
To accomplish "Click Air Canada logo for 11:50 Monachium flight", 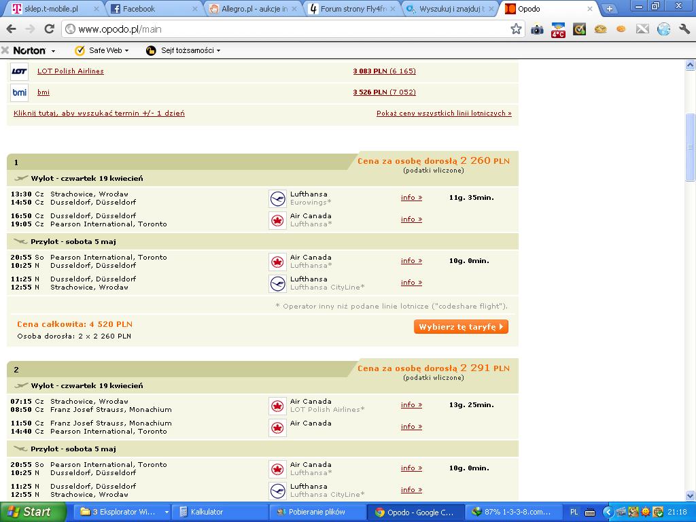I will click(x=277, y=428).
